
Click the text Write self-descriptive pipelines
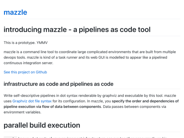[x=29, y=95]
